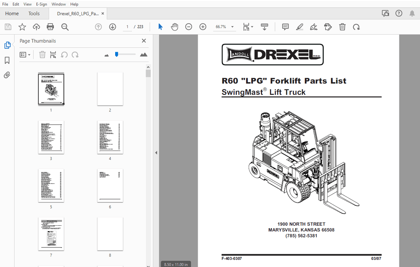Collapse the thumbnails panel with side arrow
The image size is (420, 267).
[156, 153]
